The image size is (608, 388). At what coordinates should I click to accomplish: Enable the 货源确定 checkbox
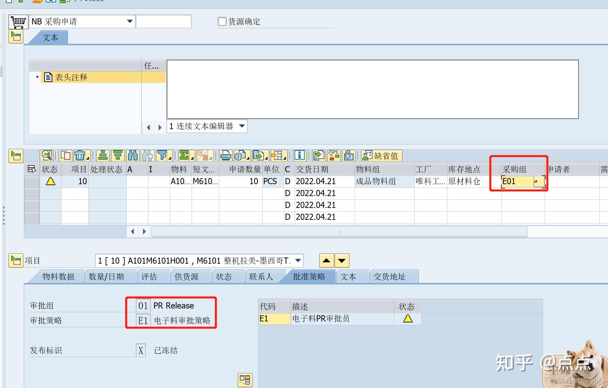pyautogui.click(x=222, y=21)
